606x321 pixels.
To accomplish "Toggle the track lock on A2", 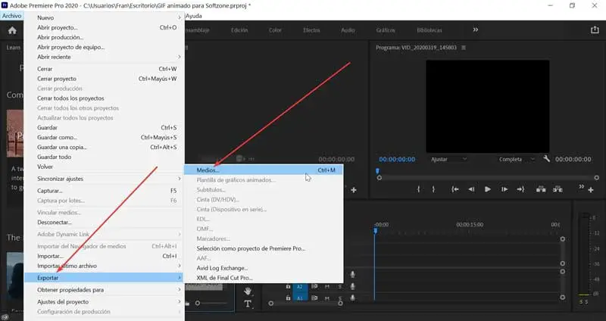I will [288, 287].
